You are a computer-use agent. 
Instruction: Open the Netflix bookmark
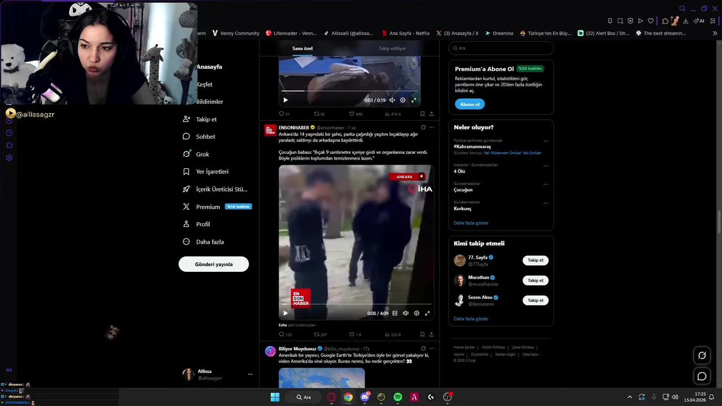(406, 33)
